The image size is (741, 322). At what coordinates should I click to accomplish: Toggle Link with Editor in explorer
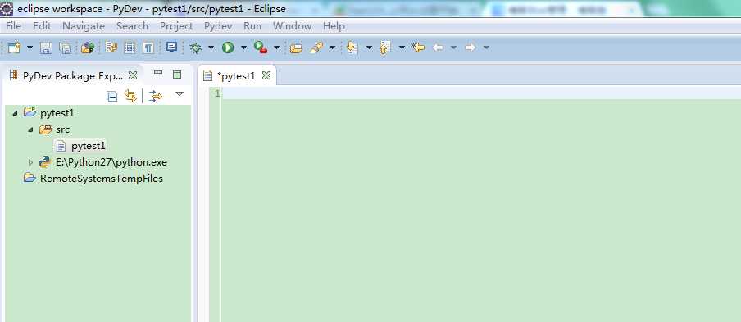[x=130, y=96]
